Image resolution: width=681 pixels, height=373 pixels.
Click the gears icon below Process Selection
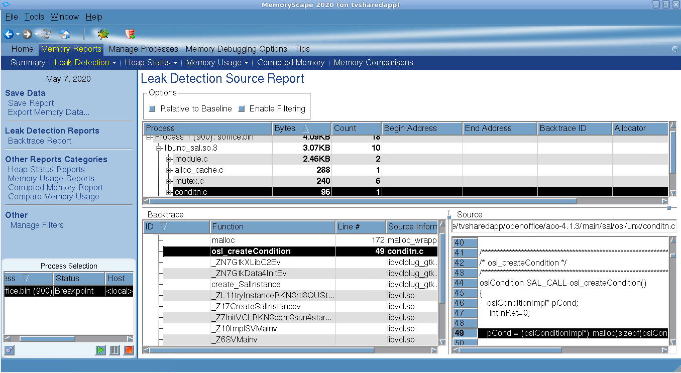point(9,350)
